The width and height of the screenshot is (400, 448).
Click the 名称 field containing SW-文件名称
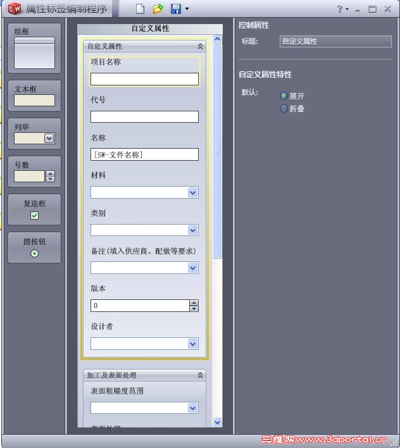[144, 154]
